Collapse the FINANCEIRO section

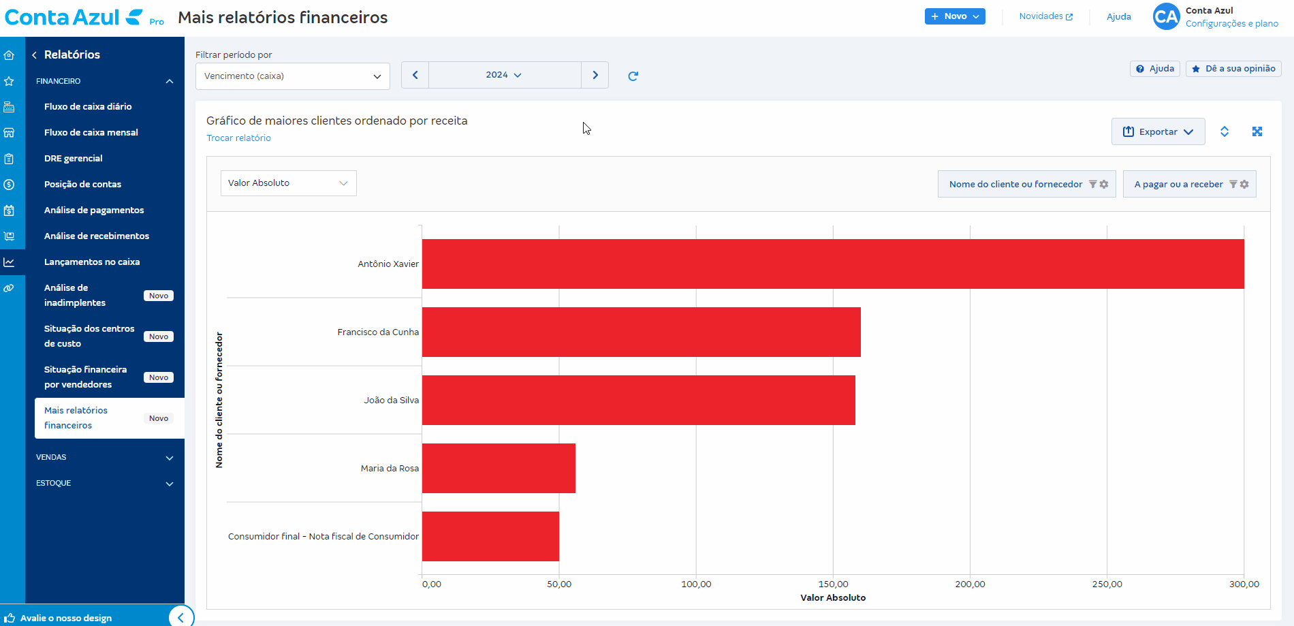[105, 81]
